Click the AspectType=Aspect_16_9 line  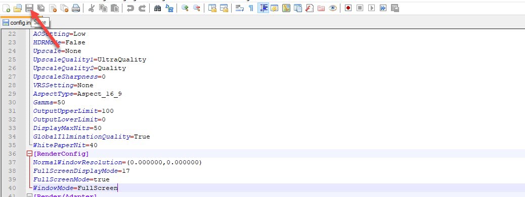(x=77, y=94)
